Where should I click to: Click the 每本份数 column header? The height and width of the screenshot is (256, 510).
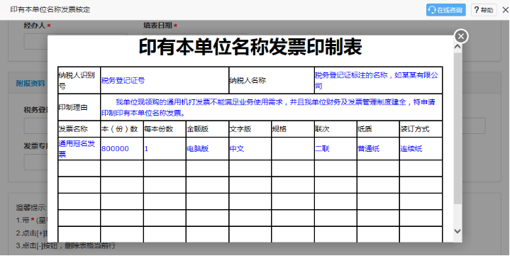pyautogui.click(x=165, y=129)
